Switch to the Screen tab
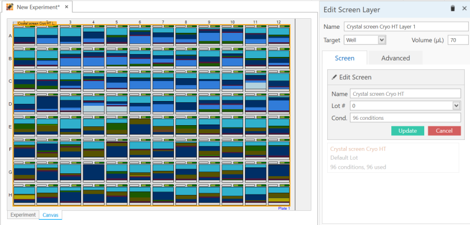 pyautogui.click(x=344, y=58)
